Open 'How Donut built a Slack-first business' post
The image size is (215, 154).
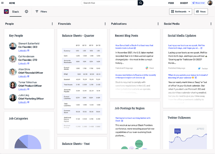[x=134, y=47]
